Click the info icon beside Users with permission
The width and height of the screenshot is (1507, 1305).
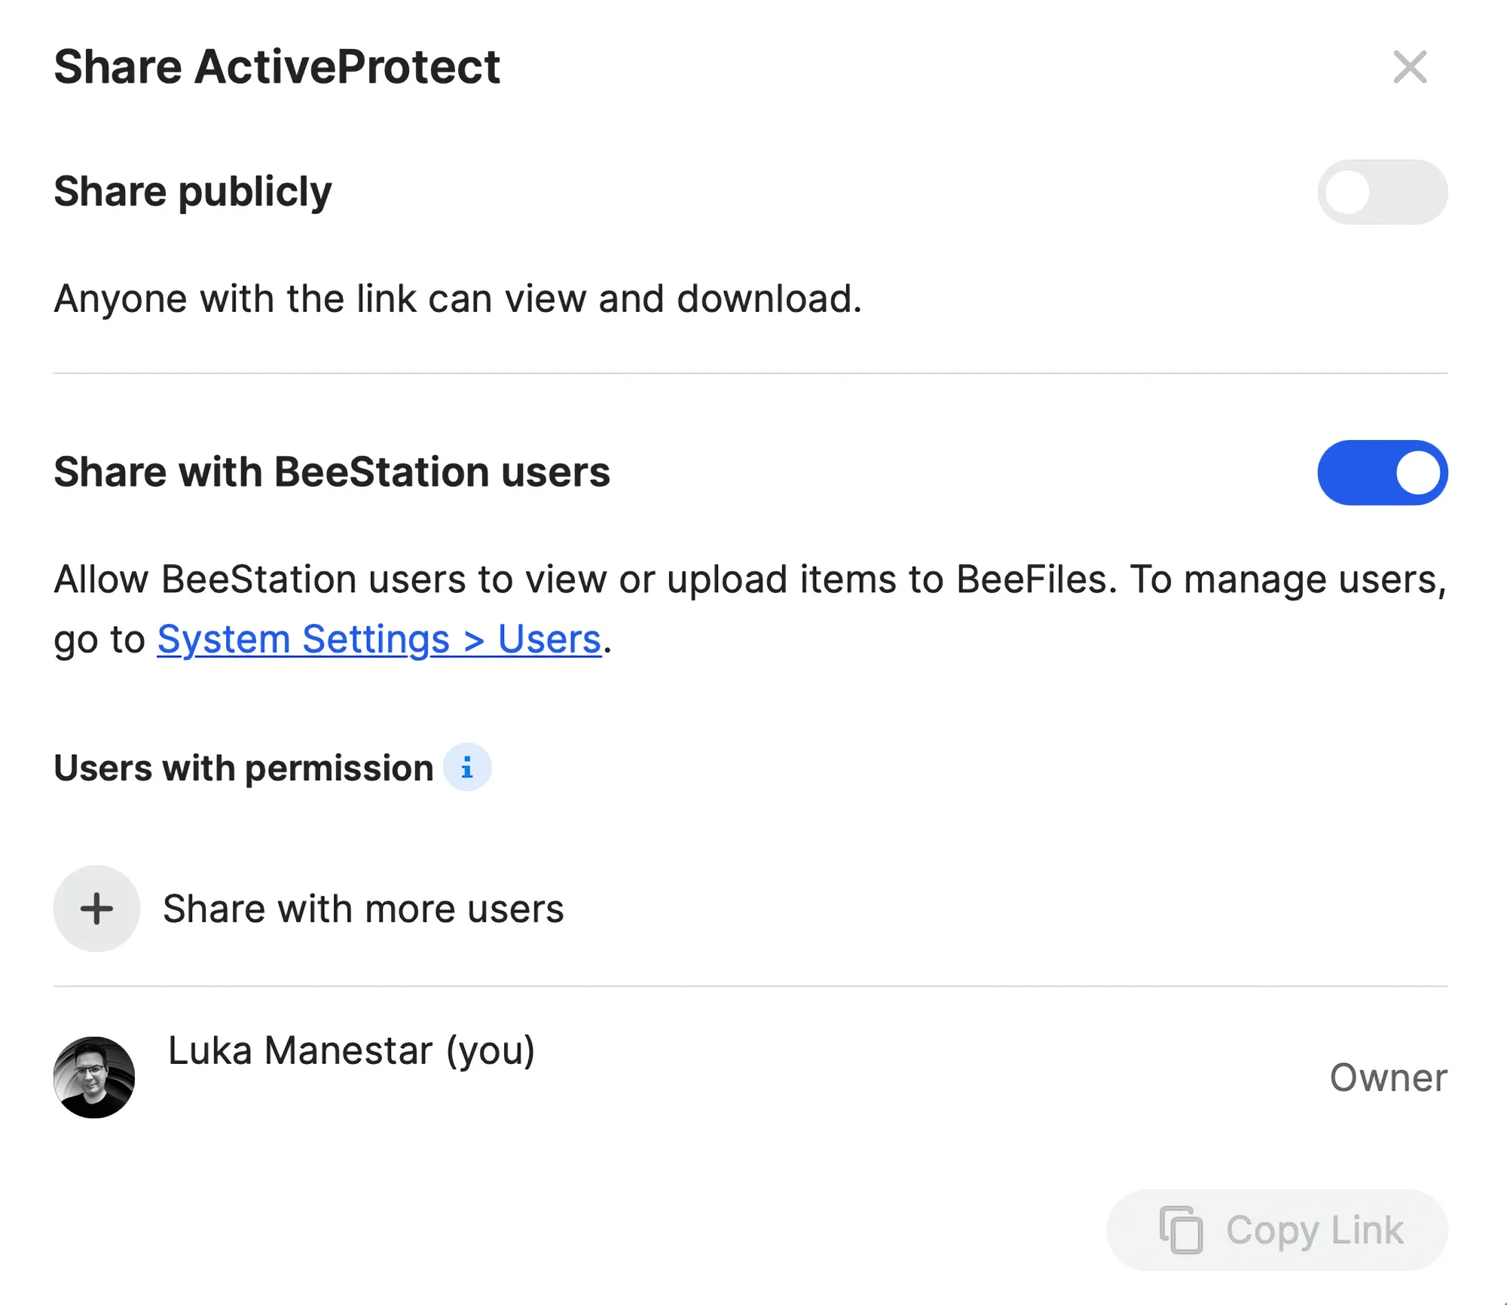pyautogui.click(x=467, y=768)
